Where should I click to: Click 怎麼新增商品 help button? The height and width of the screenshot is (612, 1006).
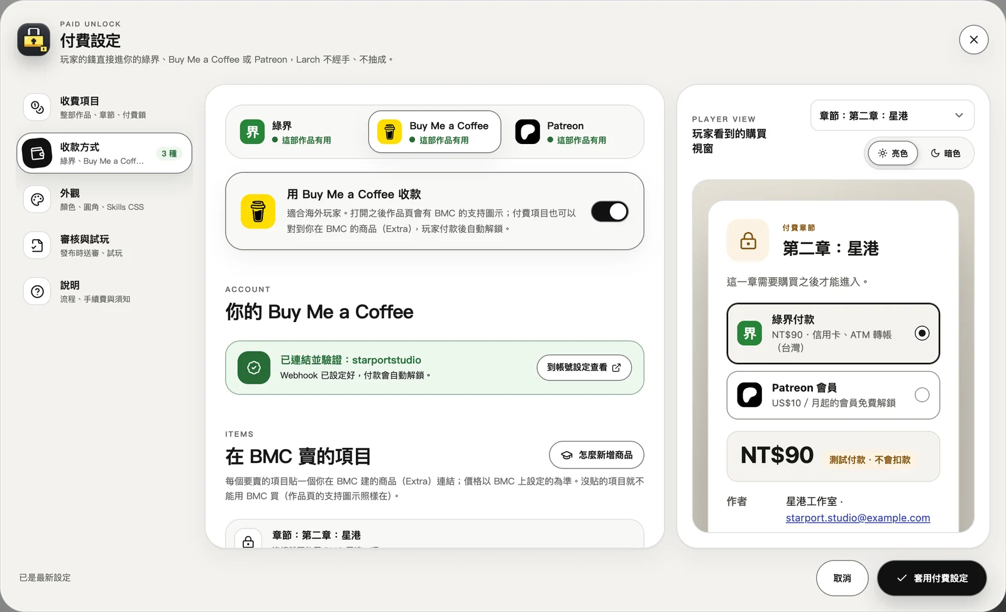tap(596, 455)
